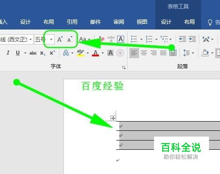Open the Change Case (Aa) menu
The height and width of the screenshot is (174, 220).
[84, 39]
